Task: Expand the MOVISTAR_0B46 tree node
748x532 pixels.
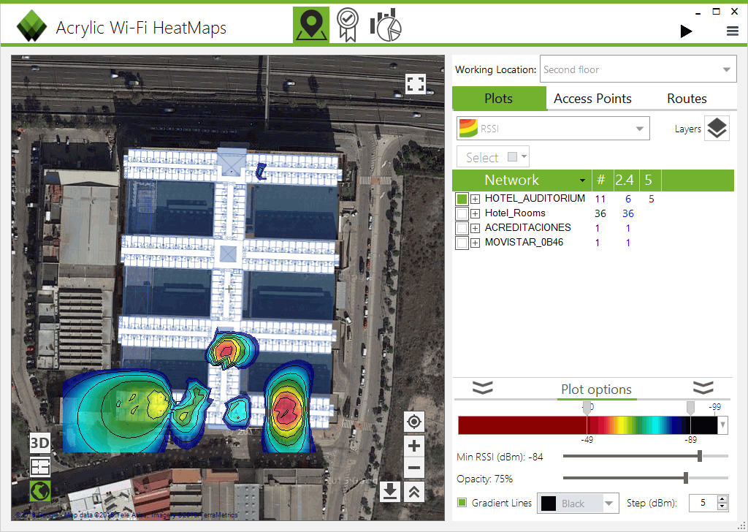Action: point(475,243)
